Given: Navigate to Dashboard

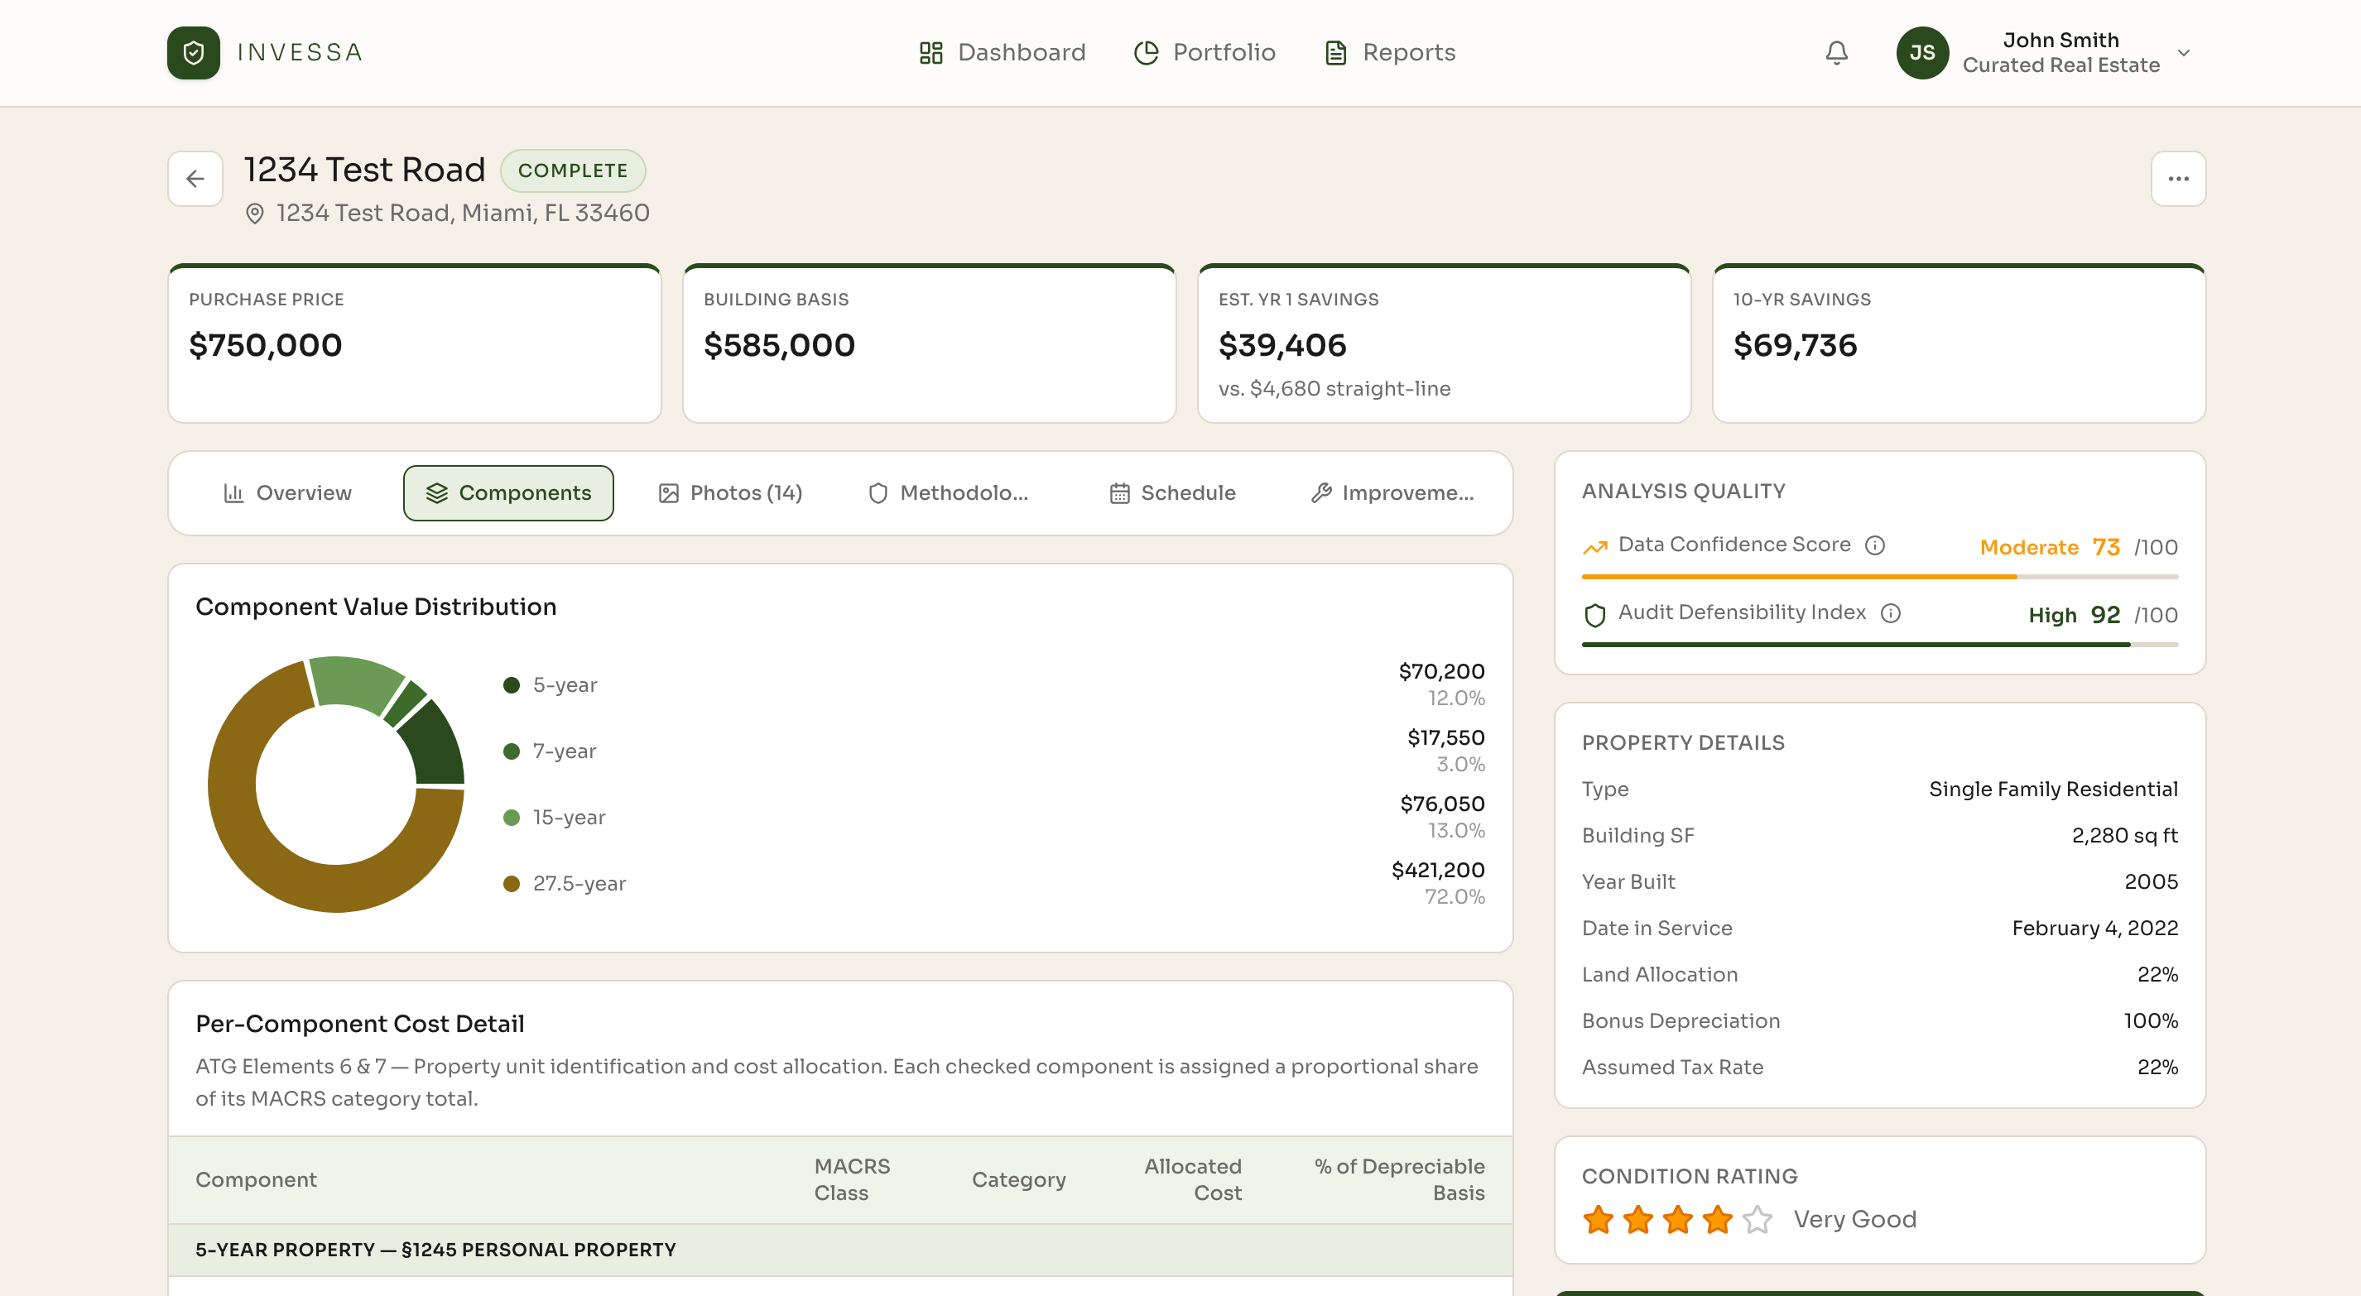Looking at the screenshot, I should [1002, 52].
